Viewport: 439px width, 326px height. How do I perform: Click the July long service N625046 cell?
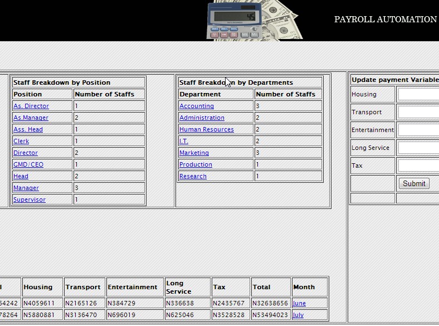pos(188,315)
